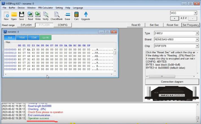
Task: Click the Read ID button
Action: click(x=136, y=25)
